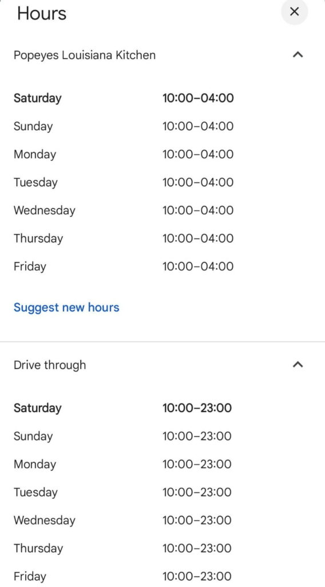Select the Popeyes Louisiana Kitchen header label
The image size is (325, 587).
coord(85,55)
